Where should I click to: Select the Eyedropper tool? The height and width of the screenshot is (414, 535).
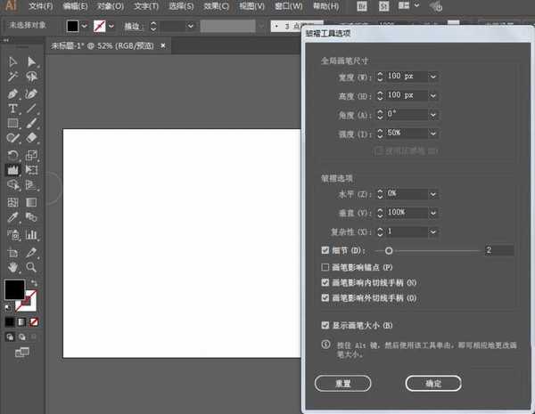13,217
